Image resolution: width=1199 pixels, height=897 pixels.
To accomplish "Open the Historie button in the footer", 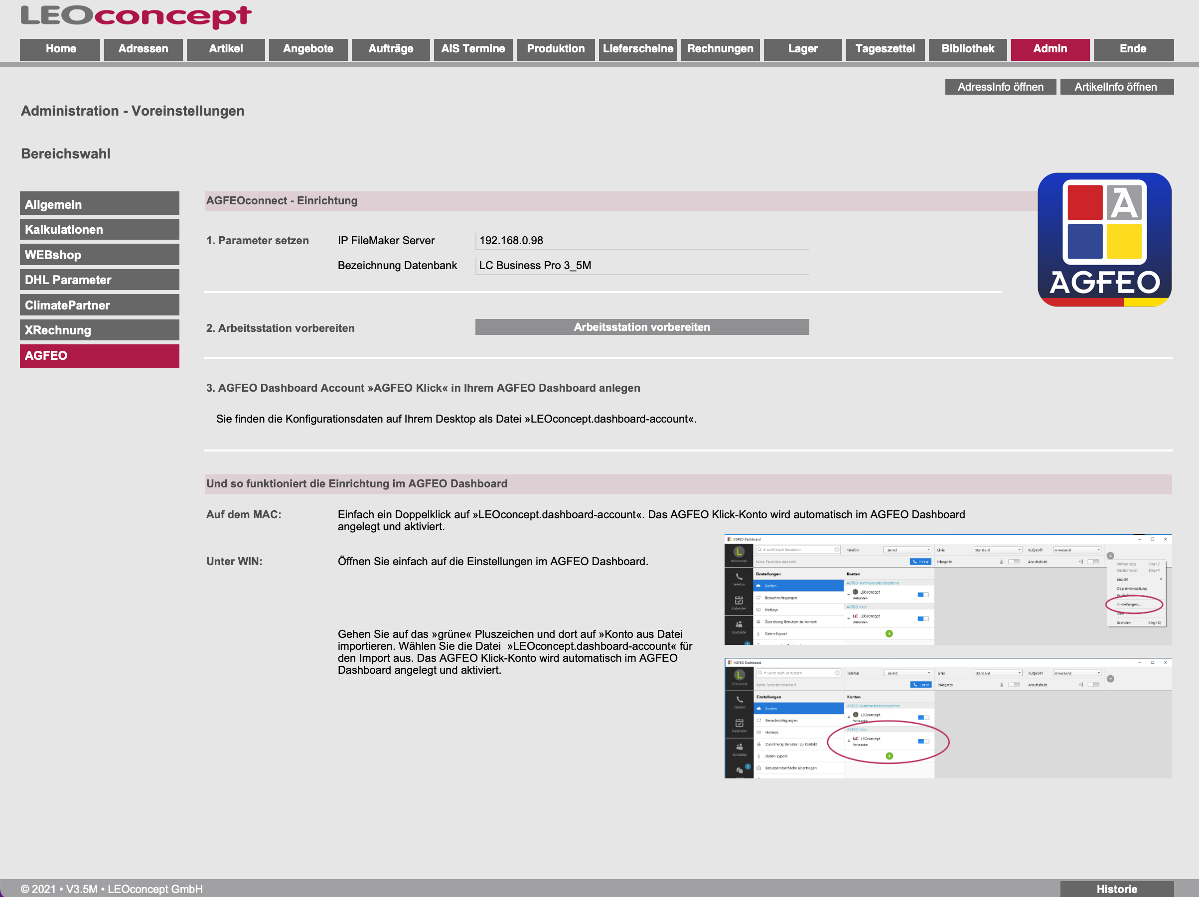I will point(1117,889).
